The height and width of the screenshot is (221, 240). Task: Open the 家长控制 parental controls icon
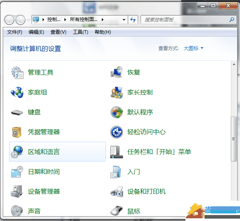(x=117, y=92)
